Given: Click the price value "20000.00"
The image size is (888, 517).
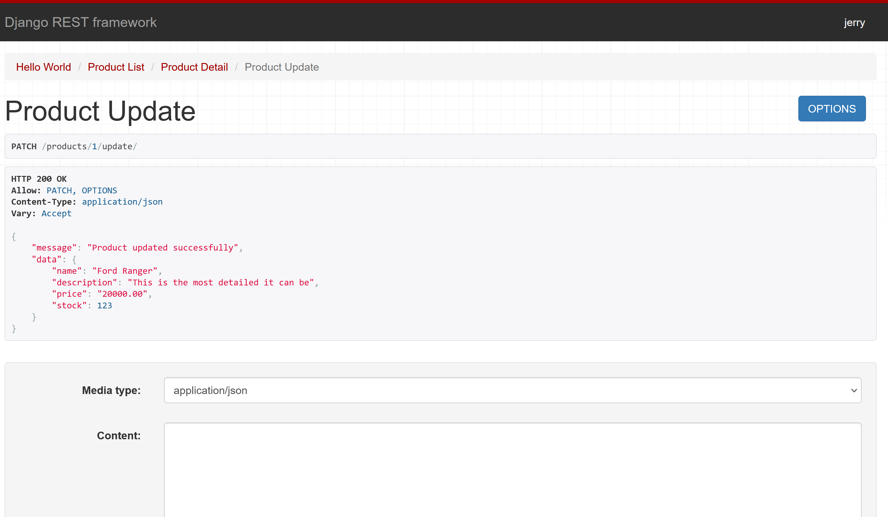Looking at the screenshot, I should point(122,294).
